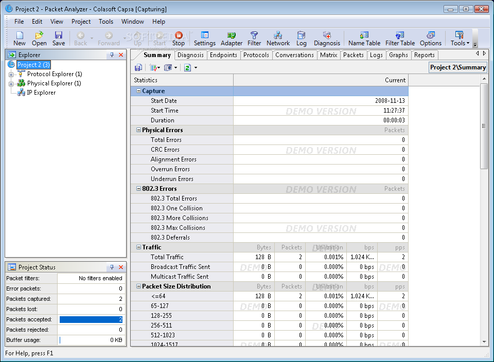Open the File menu

(19, 22)
